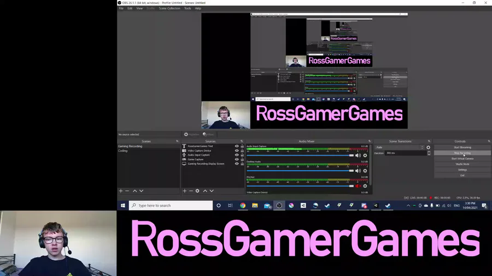492x276 pixels.
Task: Enable Studio Mode button
Action: tap(462, 164)
